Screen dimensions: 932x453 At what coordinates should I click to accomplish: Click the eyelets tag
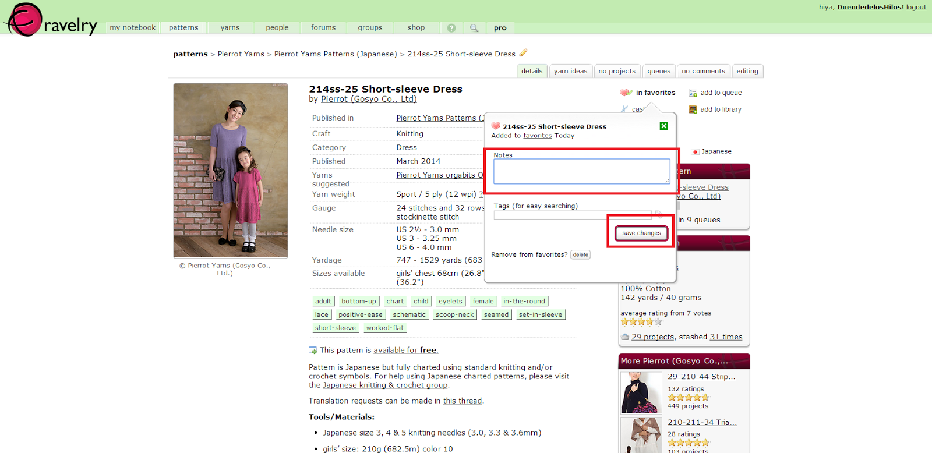pos(450,301)
